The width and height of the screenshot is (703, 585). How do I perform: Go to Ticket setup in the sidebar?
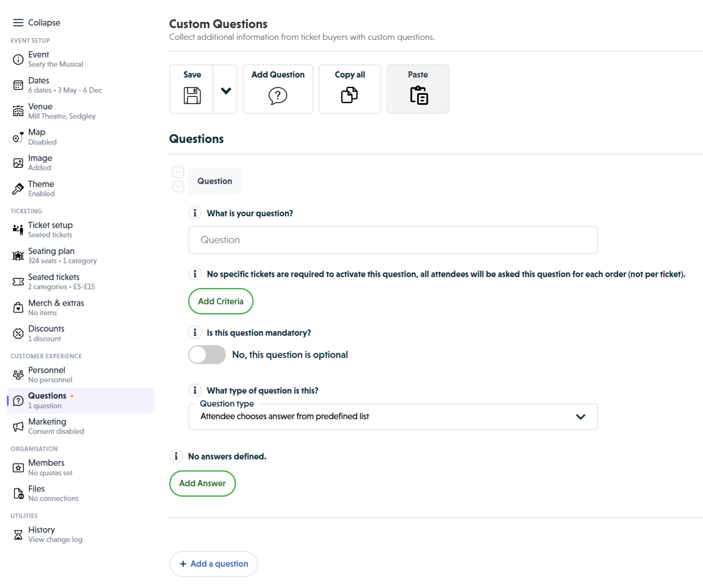pyautogui.click(x=50, y=229)
